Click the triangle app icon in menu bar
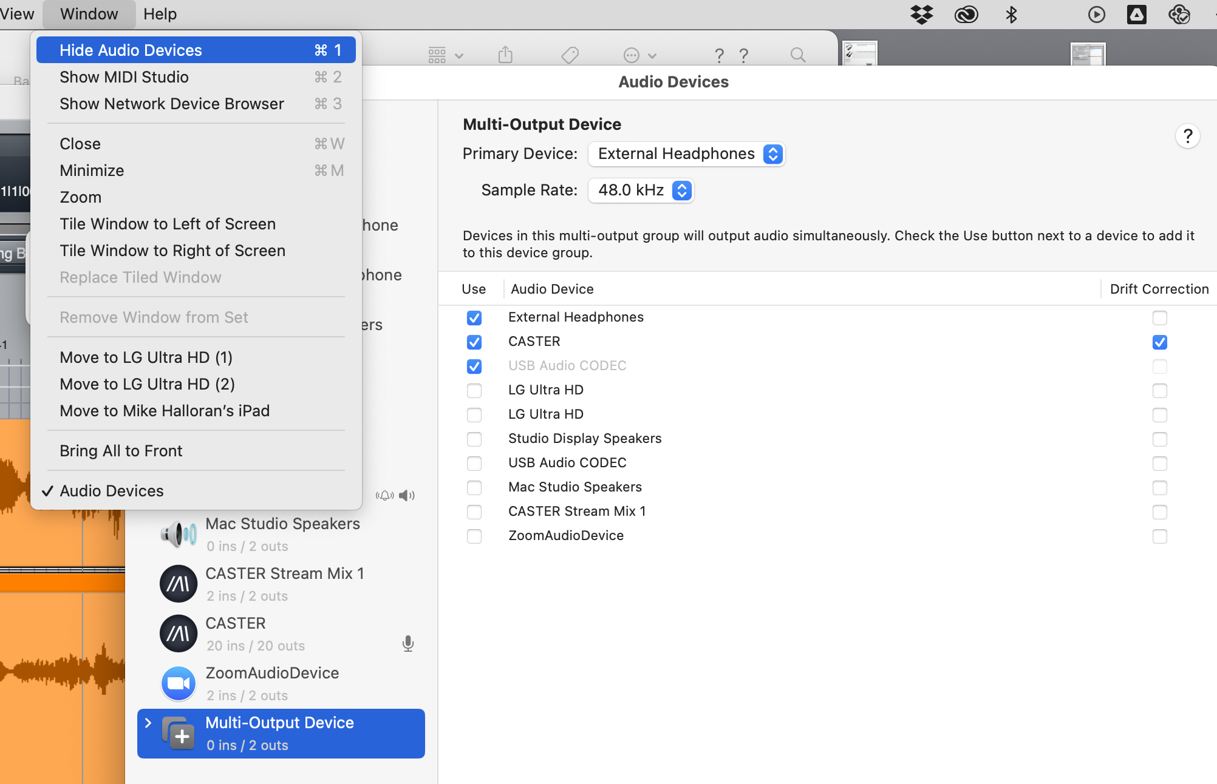Image resolution: width=1217 pixels, height=784 pixels. [x=1136, y=14]
